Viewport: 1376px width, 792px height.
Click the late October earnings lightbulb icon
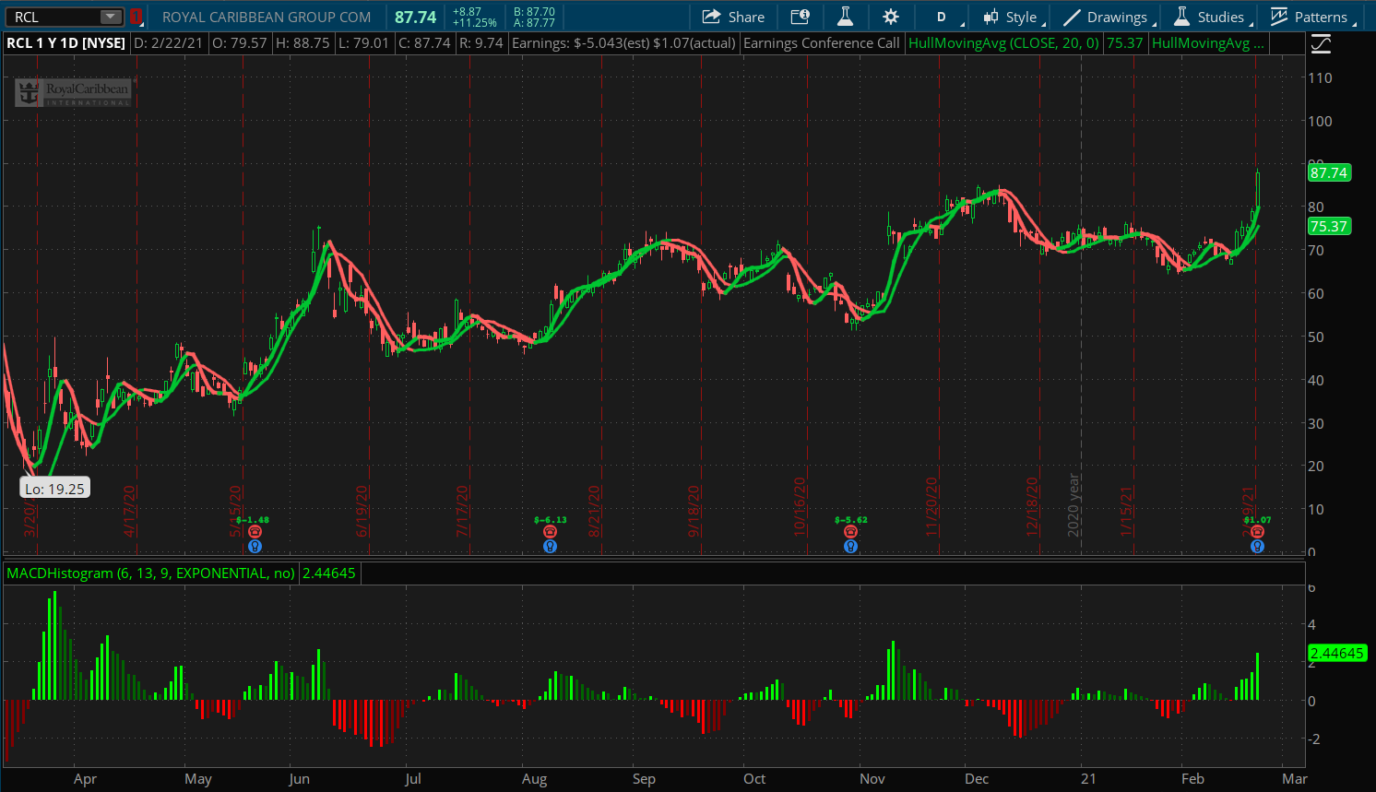tap(850, 546)
